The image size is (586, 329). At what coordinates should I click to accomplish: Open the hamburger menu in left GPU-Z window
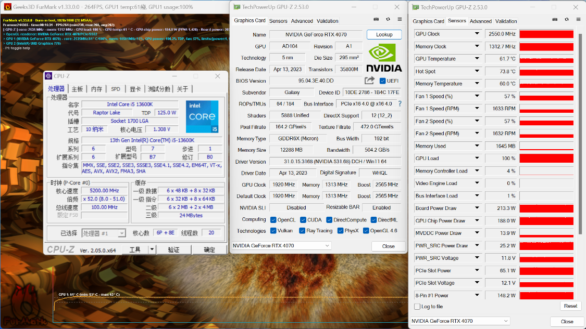(x=400, y=19)
